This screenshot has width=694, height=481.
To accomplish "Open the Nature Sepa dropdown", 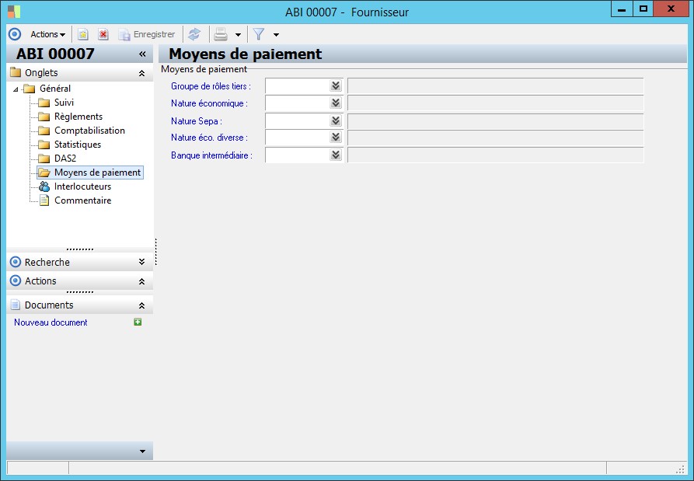I will point(336,120).
